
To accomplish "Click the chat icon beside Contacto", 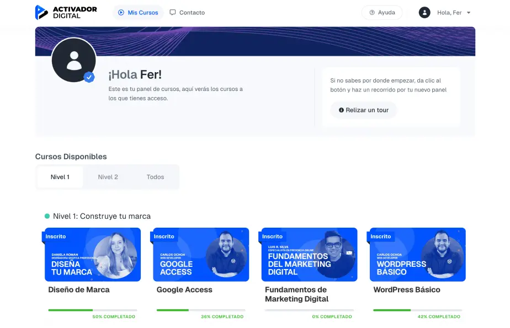I will 173,13.
